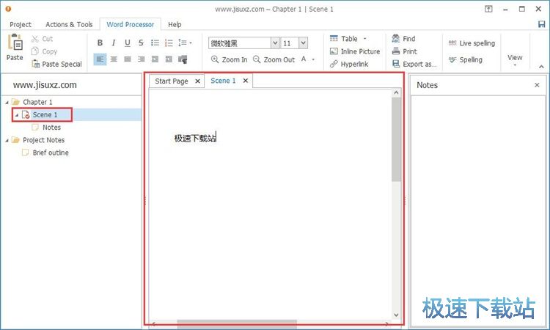Switch to the Start Page tab
The image size is (550, 330).
[x=172, y=81]
